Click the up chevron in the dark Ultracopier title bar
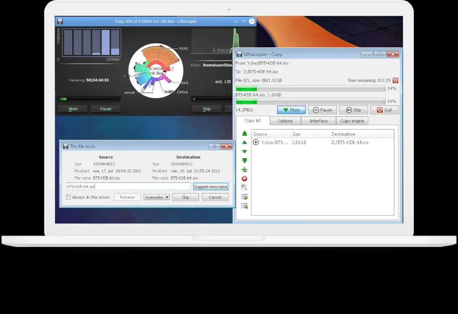458x314 pixels. [244, 21]
